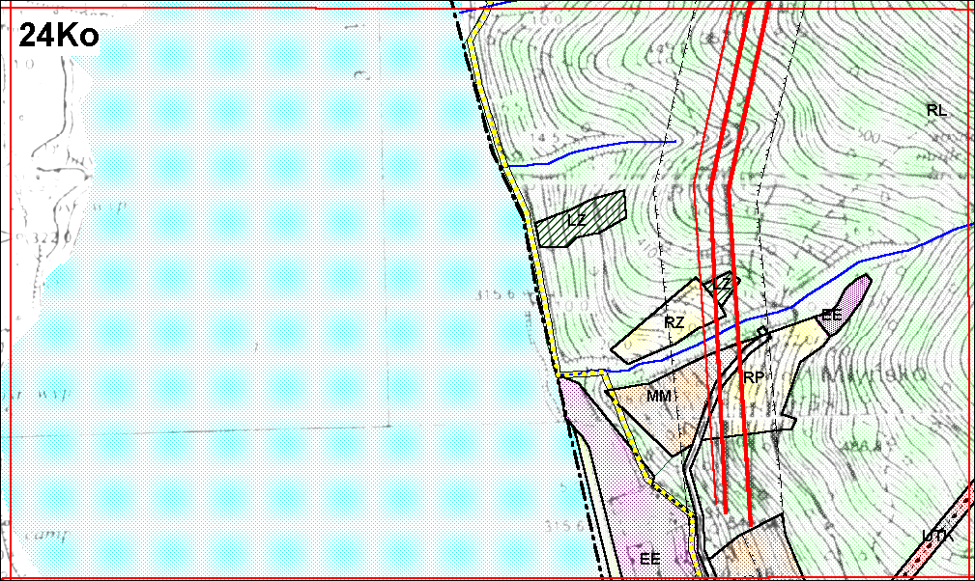This screenshot has width=975, height=581.
Task: Select the brown zone at the bottom center
Action: 754,552
